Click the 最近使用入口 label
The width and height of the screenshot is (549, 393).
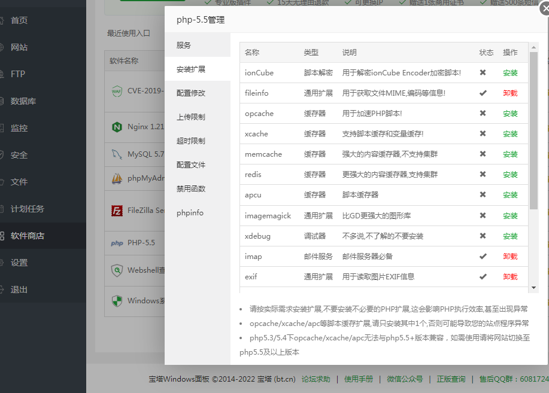pyautogui.click(x=129, y=33)
